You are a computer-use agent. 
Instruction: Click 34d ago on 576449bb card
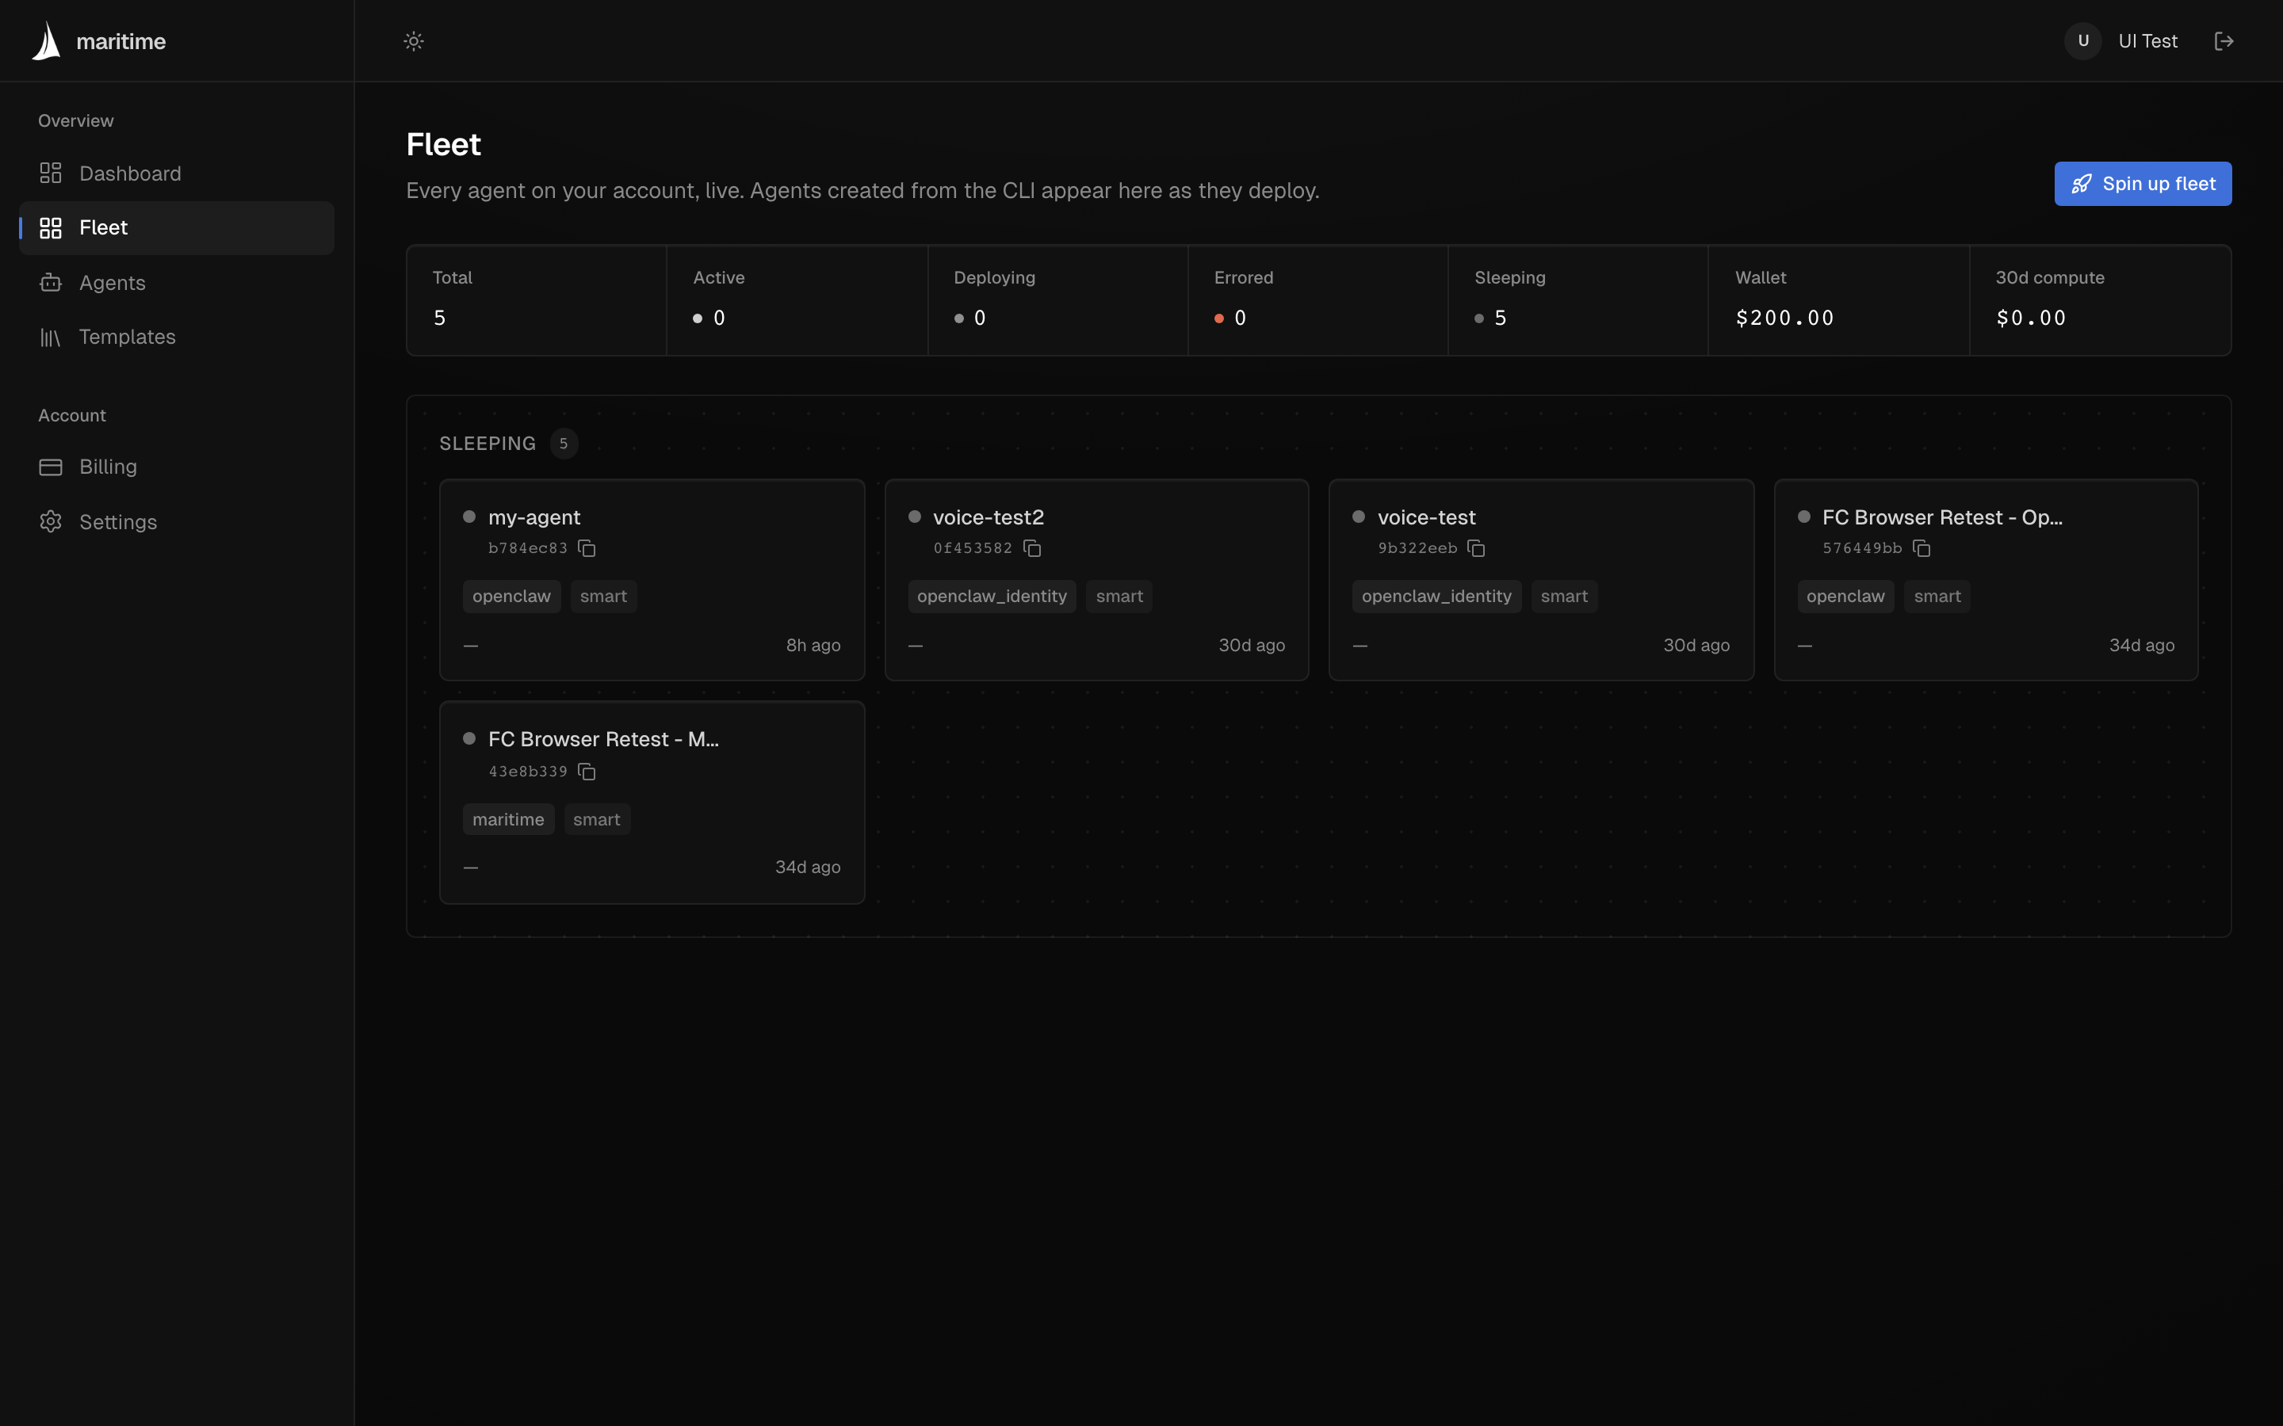(x=2141, y=645)
